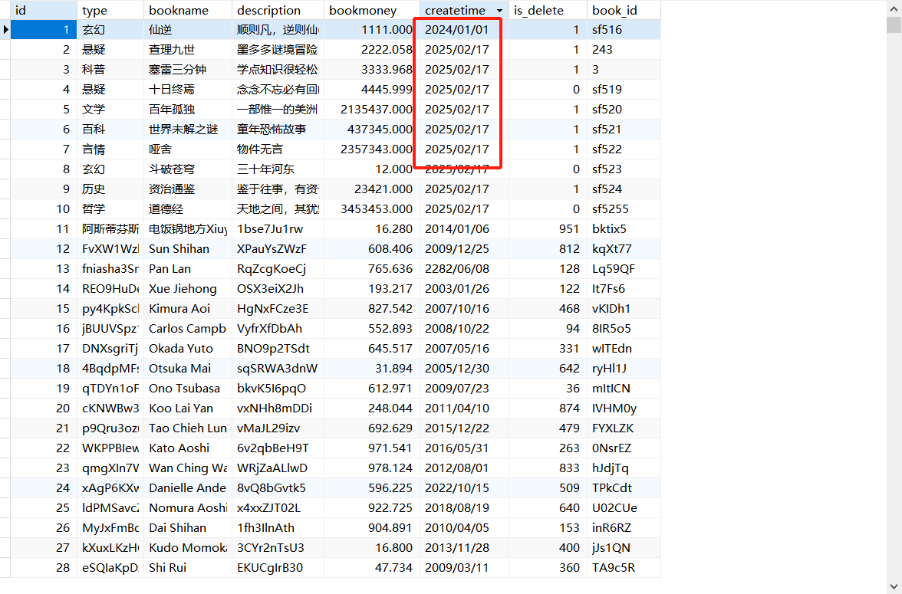
Task: Click the date cell 2282/06/08
Action: pos(456,268)
